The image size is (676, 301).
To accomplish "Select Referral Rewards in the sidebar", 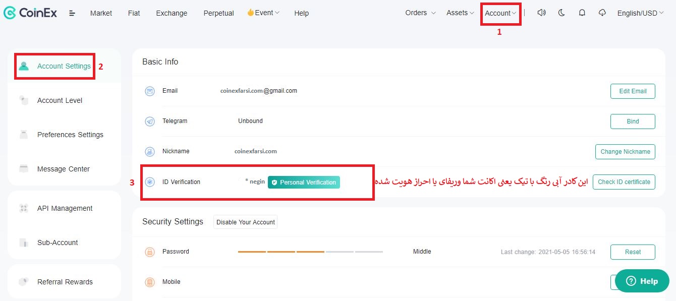I will tap(64, 282).
